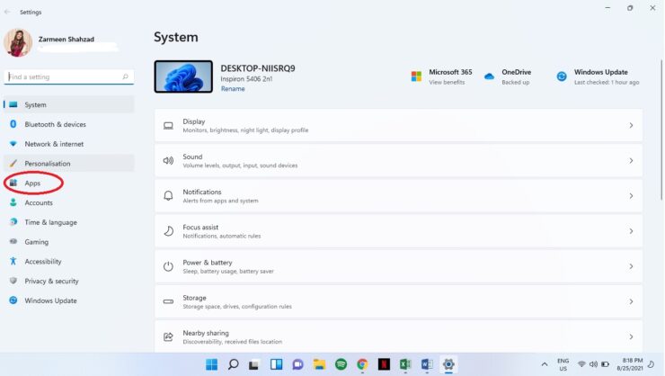Image resolution: width=665 pixels, height=376 pixels.
Task: Click the ENG US language indicator
Action: click(x=563, y=364)
